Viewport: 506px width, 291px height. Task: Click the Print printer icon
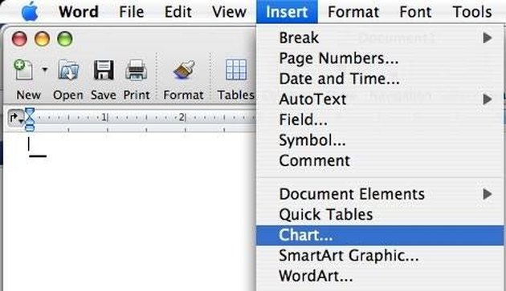[x=137, y=69]
